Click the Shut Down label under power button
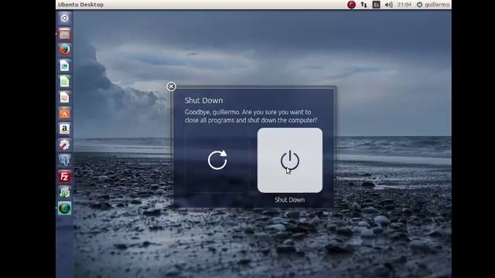495x278 pixels. click(289, 200)
